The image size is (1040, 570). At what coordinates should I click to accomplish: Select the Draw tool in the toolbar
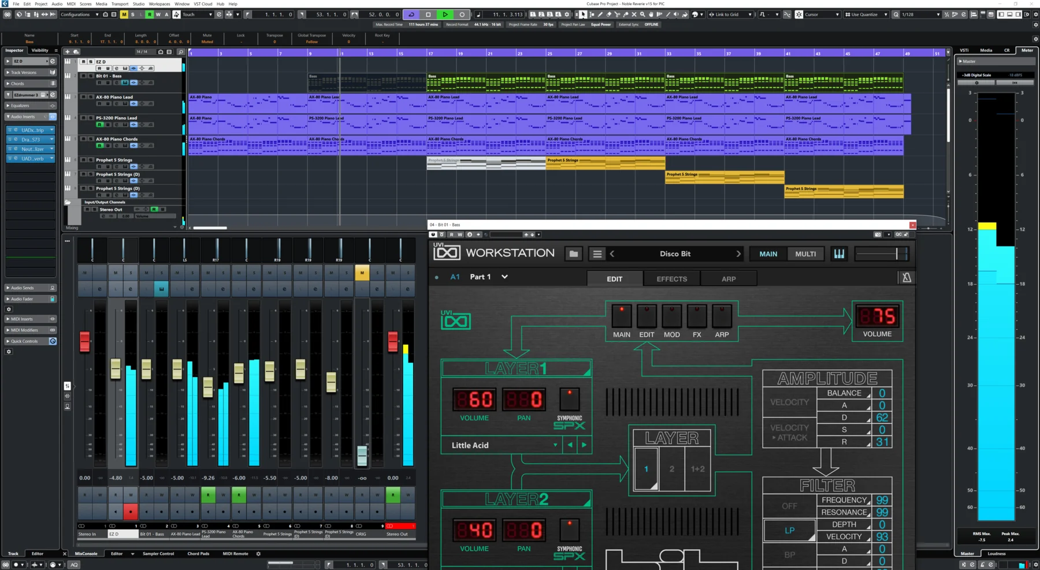tap(600, 14)
